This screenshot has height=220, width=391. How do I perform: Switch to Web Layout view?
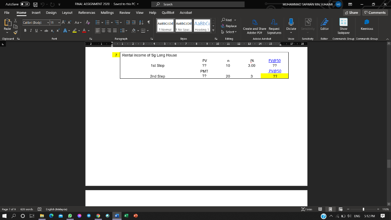point(340,209)
